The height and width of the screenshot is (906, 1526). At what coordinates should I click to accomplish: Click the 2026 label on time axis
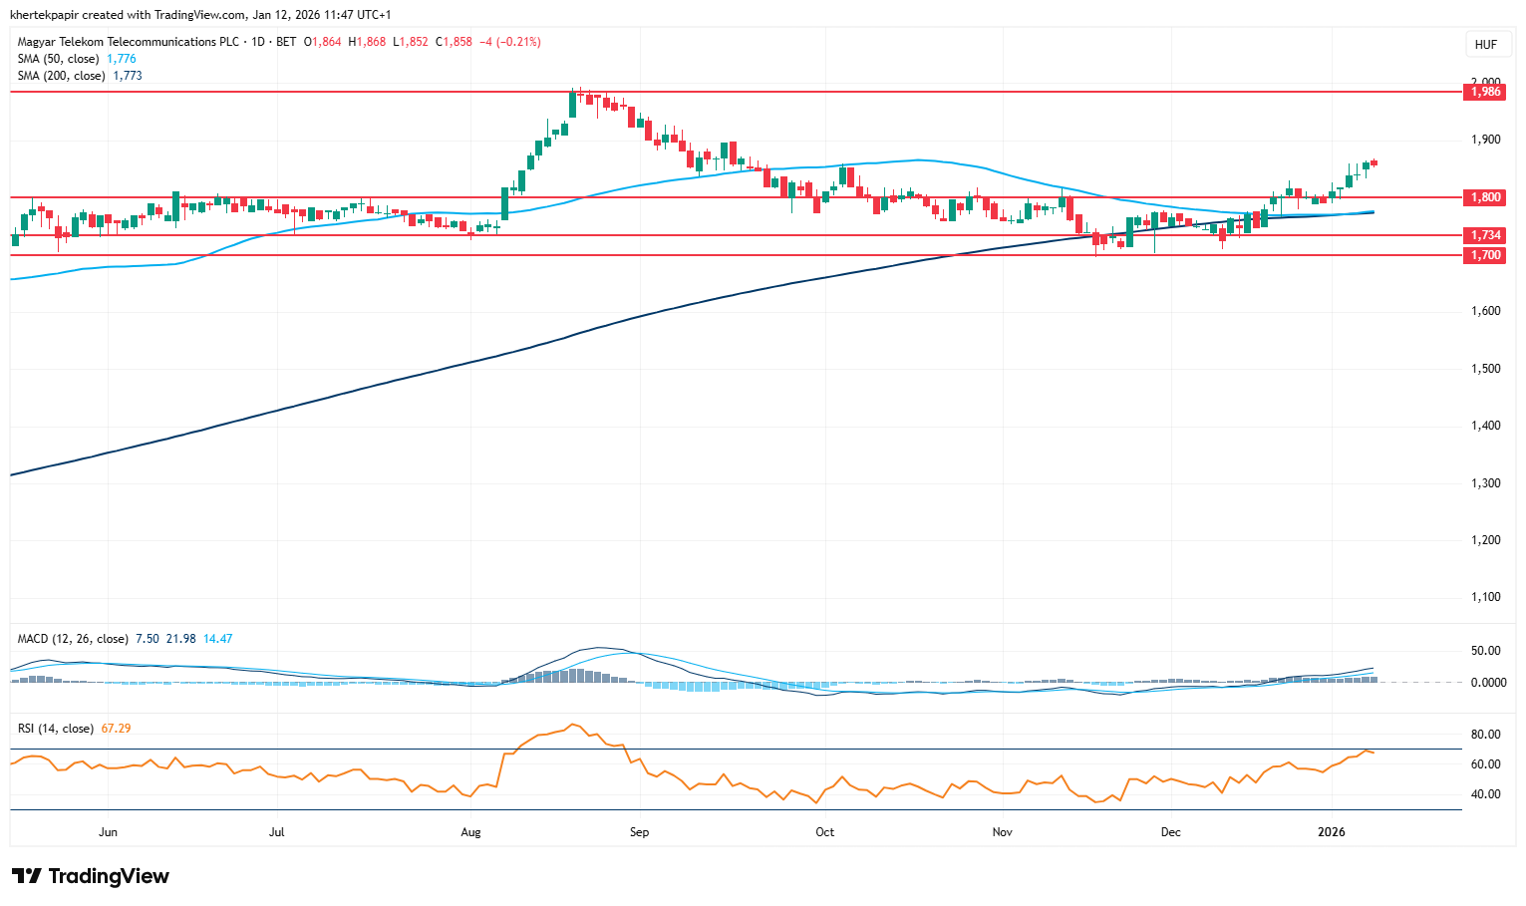click(1331, 832)
